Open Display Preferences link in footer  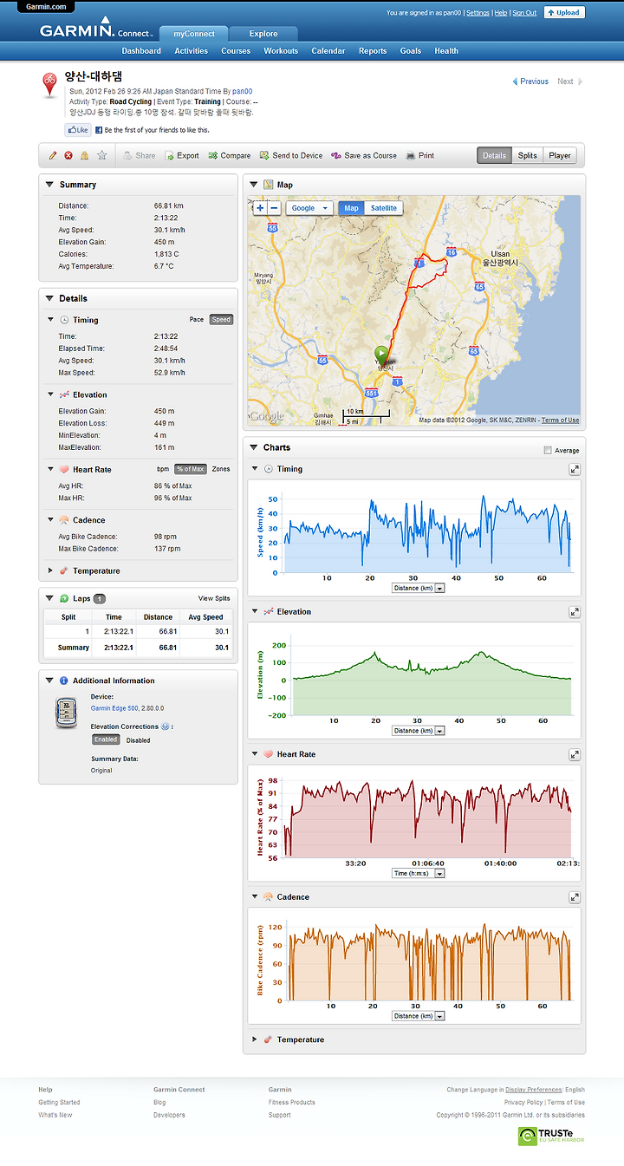point(533,1090)
